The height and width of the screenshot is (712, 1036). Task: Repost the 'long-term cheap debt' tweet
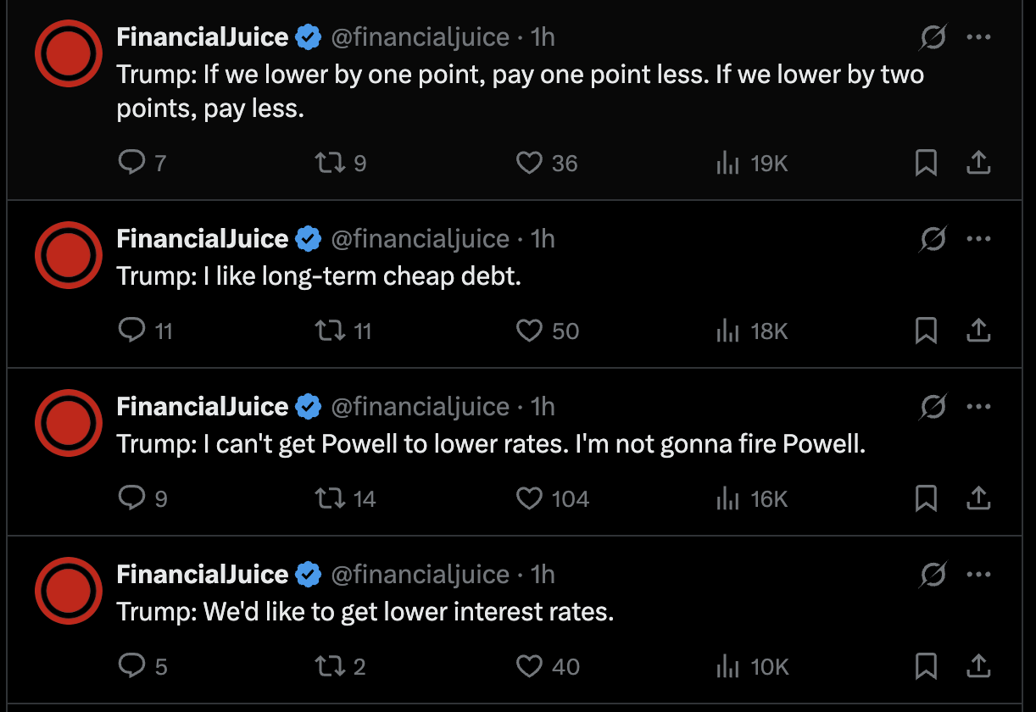(x=330, y=330)
